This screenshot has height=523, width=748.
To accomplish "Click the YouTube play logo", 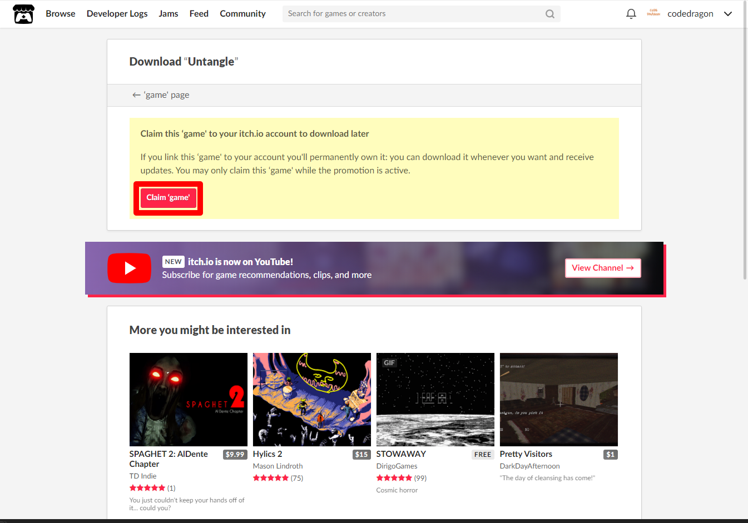I will point(129,268).
